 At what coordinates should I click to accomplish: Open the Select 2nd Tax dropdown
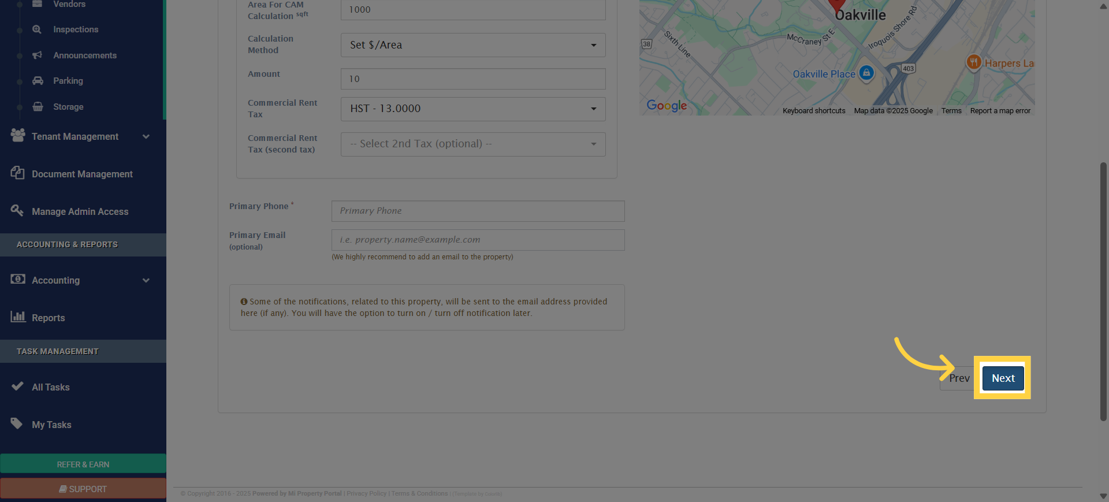(x=473, y=144)
